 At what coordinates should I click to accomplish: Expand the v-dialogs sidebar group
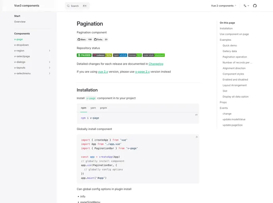pyautogui.click(x=50, y=62)
